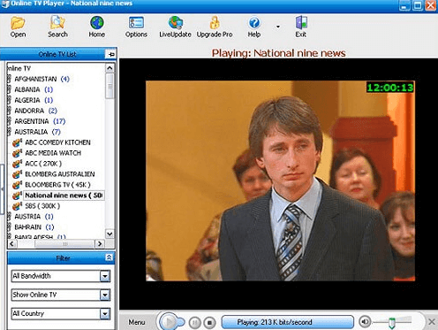Open the All Country dropdown
This screenshot has height=330, width=438.
tap(105, 314)
